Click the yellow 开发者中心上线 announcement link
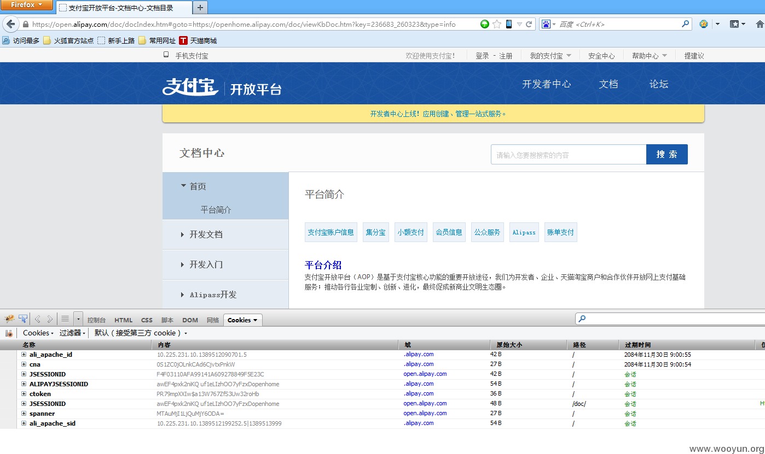 coord(438,114)
